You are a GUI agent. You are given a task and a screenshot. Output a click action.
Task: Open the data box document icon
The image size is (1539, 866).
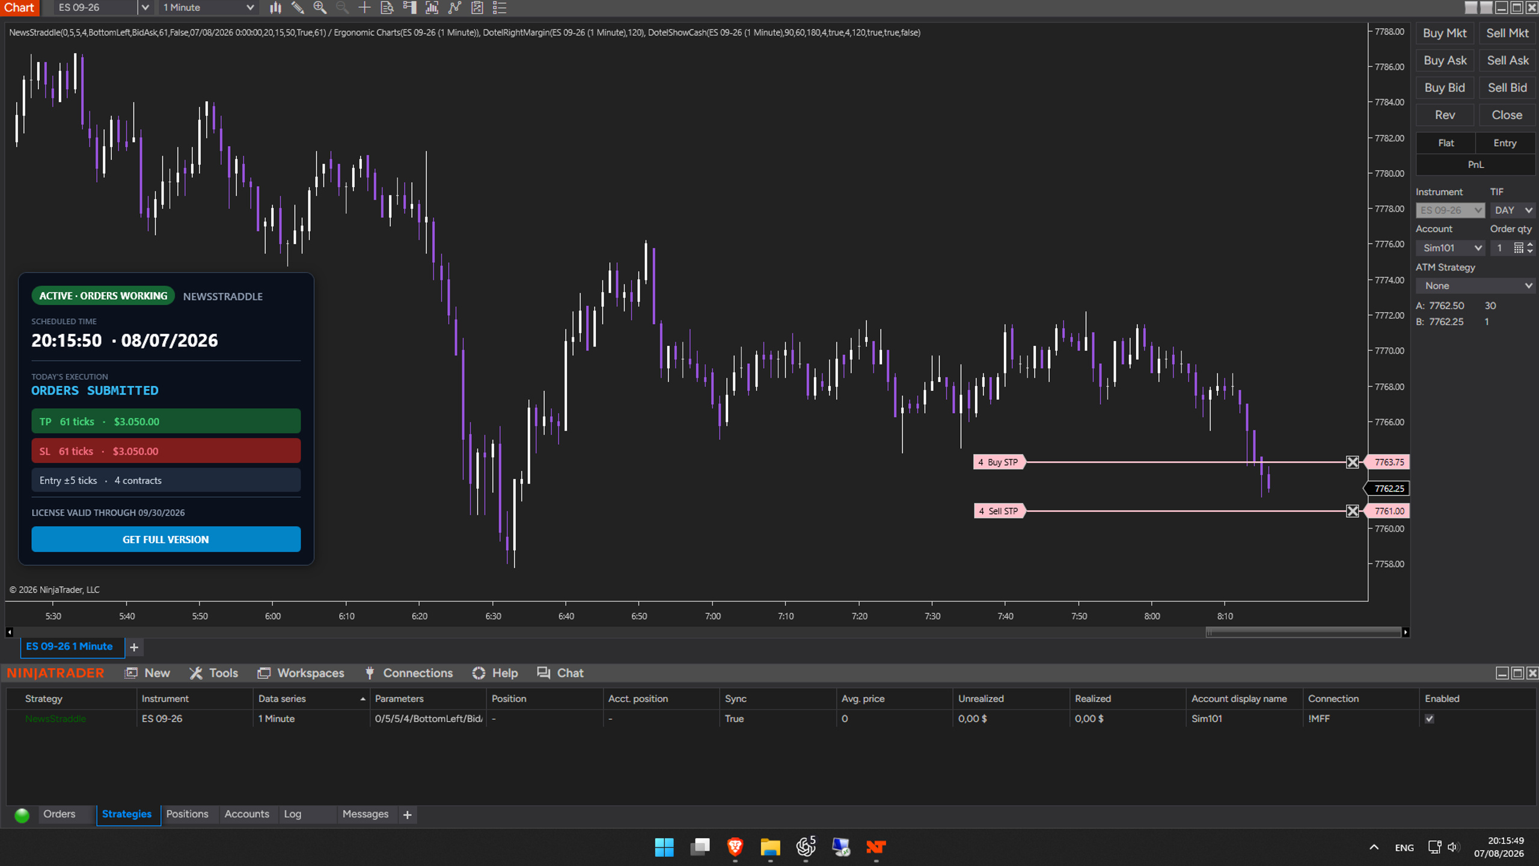click(x=387, y=8)
